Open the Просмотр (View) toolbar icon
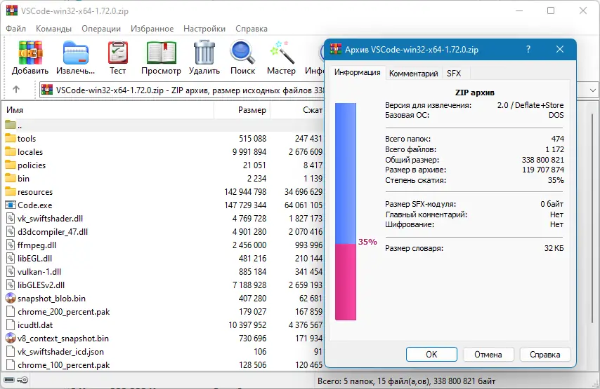This screenshot has width=600, height=389. [161, 53]
